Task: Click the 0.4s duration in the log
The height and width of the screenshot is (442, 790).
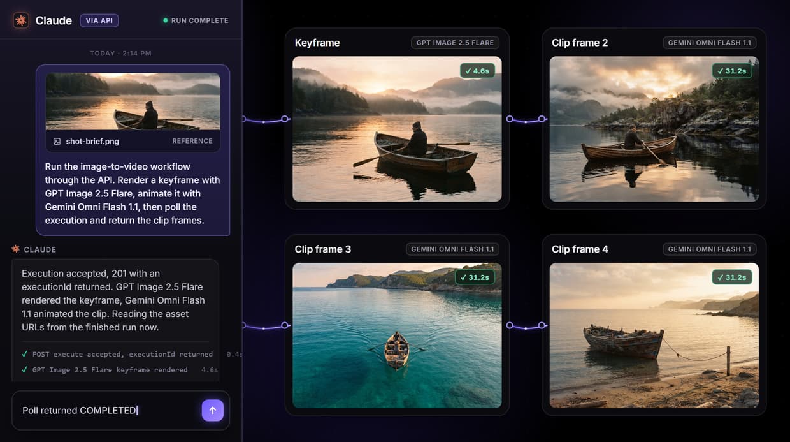Action: [234, 354]
